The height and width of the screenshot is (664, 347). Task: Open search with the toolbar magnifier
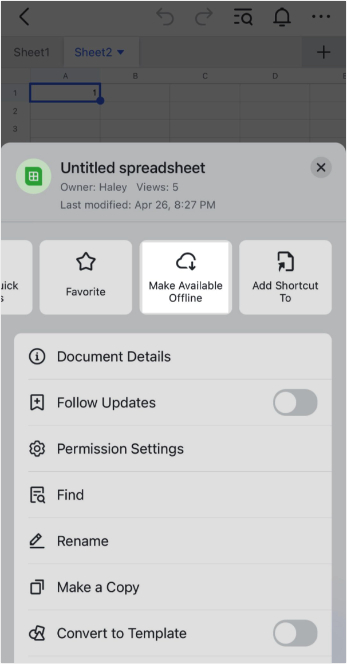243,17
